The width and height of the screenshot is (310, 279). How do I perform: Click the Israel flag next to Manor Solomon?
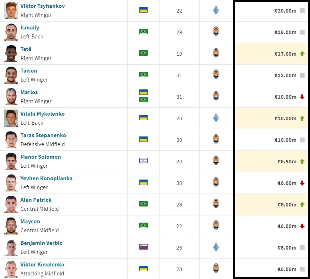tap(143, 161)
